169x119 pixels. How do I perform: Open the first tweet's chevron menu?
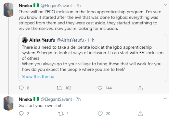coord(165,5)
